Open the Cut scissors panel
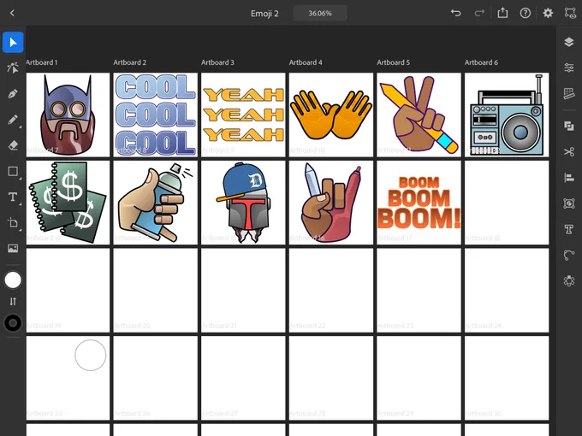582x436 pixels. tap(569, 151)
